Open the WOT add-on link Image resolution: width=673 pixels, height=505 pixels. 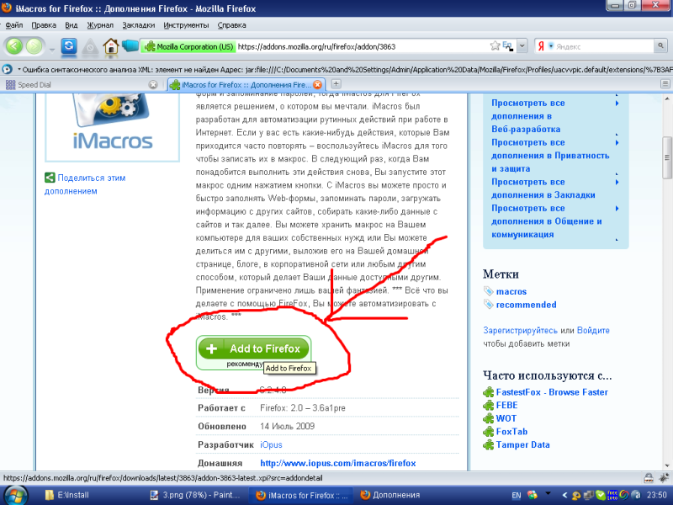pyautogui.click(x=506, y=418)
